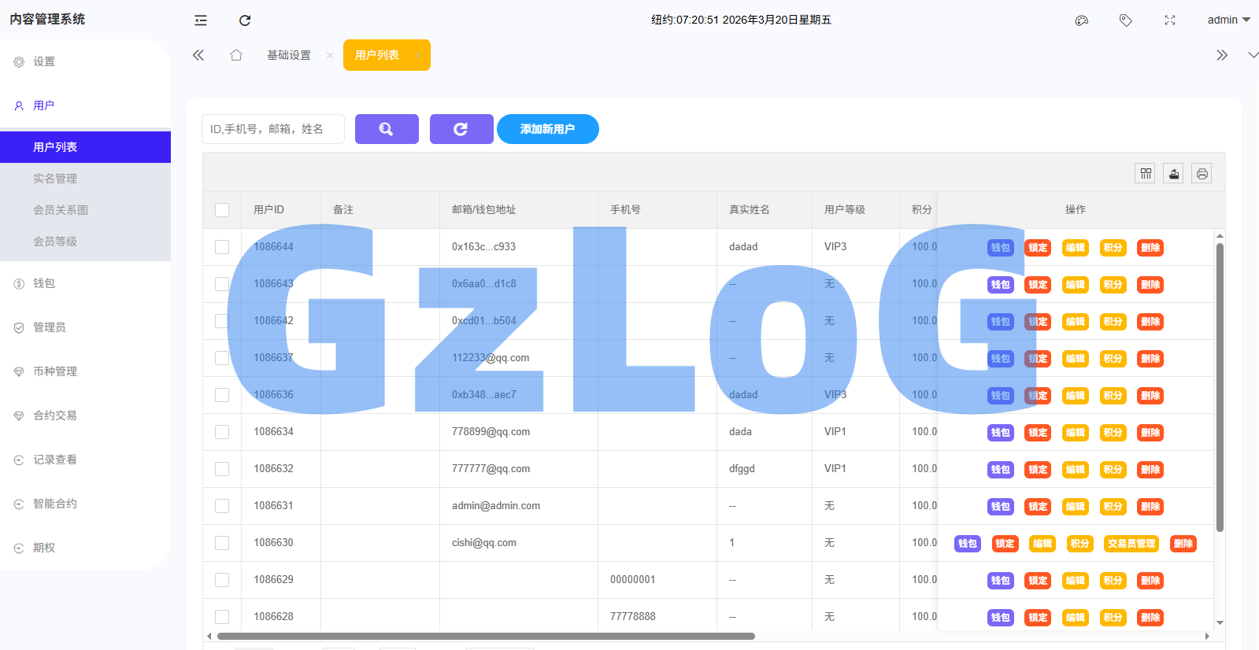Expand the 钱包 sidebar menu
This screenshot has height=650, width=1259.
click(x=44, y=283)
